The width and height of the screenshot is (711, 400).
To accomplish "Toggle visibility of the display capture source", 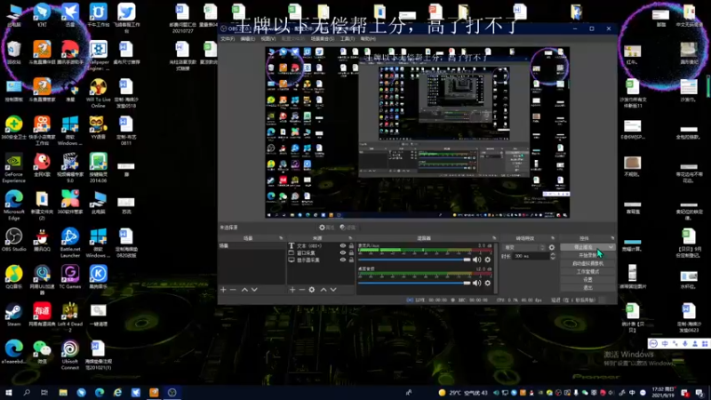I will click(343, 260).
